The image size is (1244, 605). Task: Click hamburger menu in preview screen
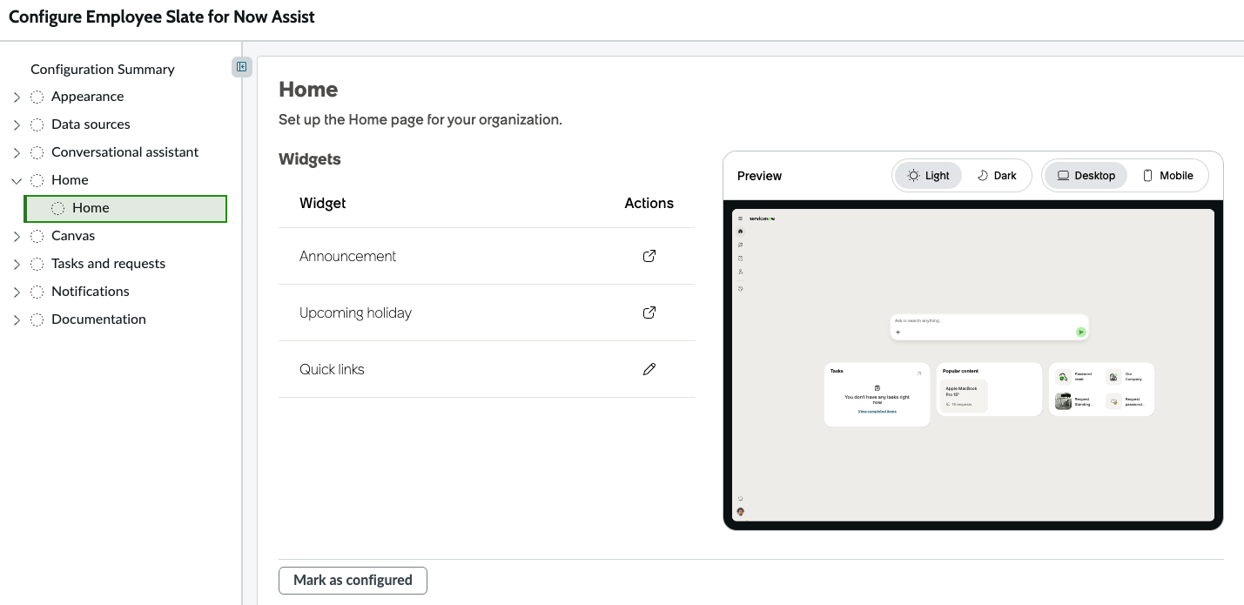point(740,218)
